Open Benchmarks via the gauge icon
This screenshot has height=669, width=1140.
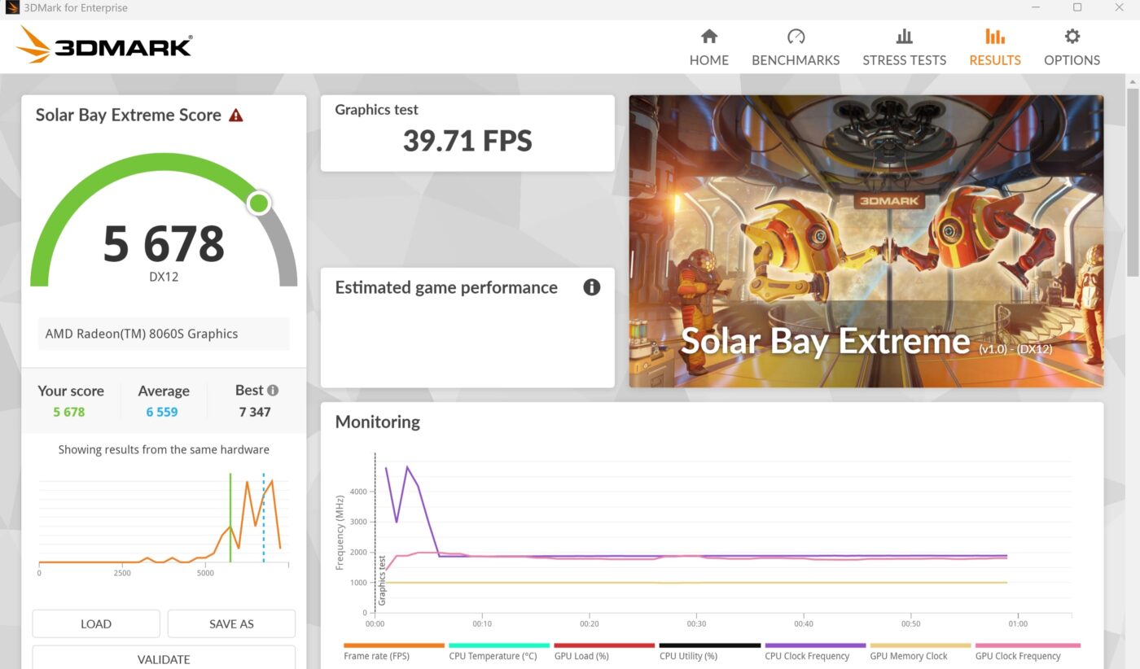(x=796, y=37)
